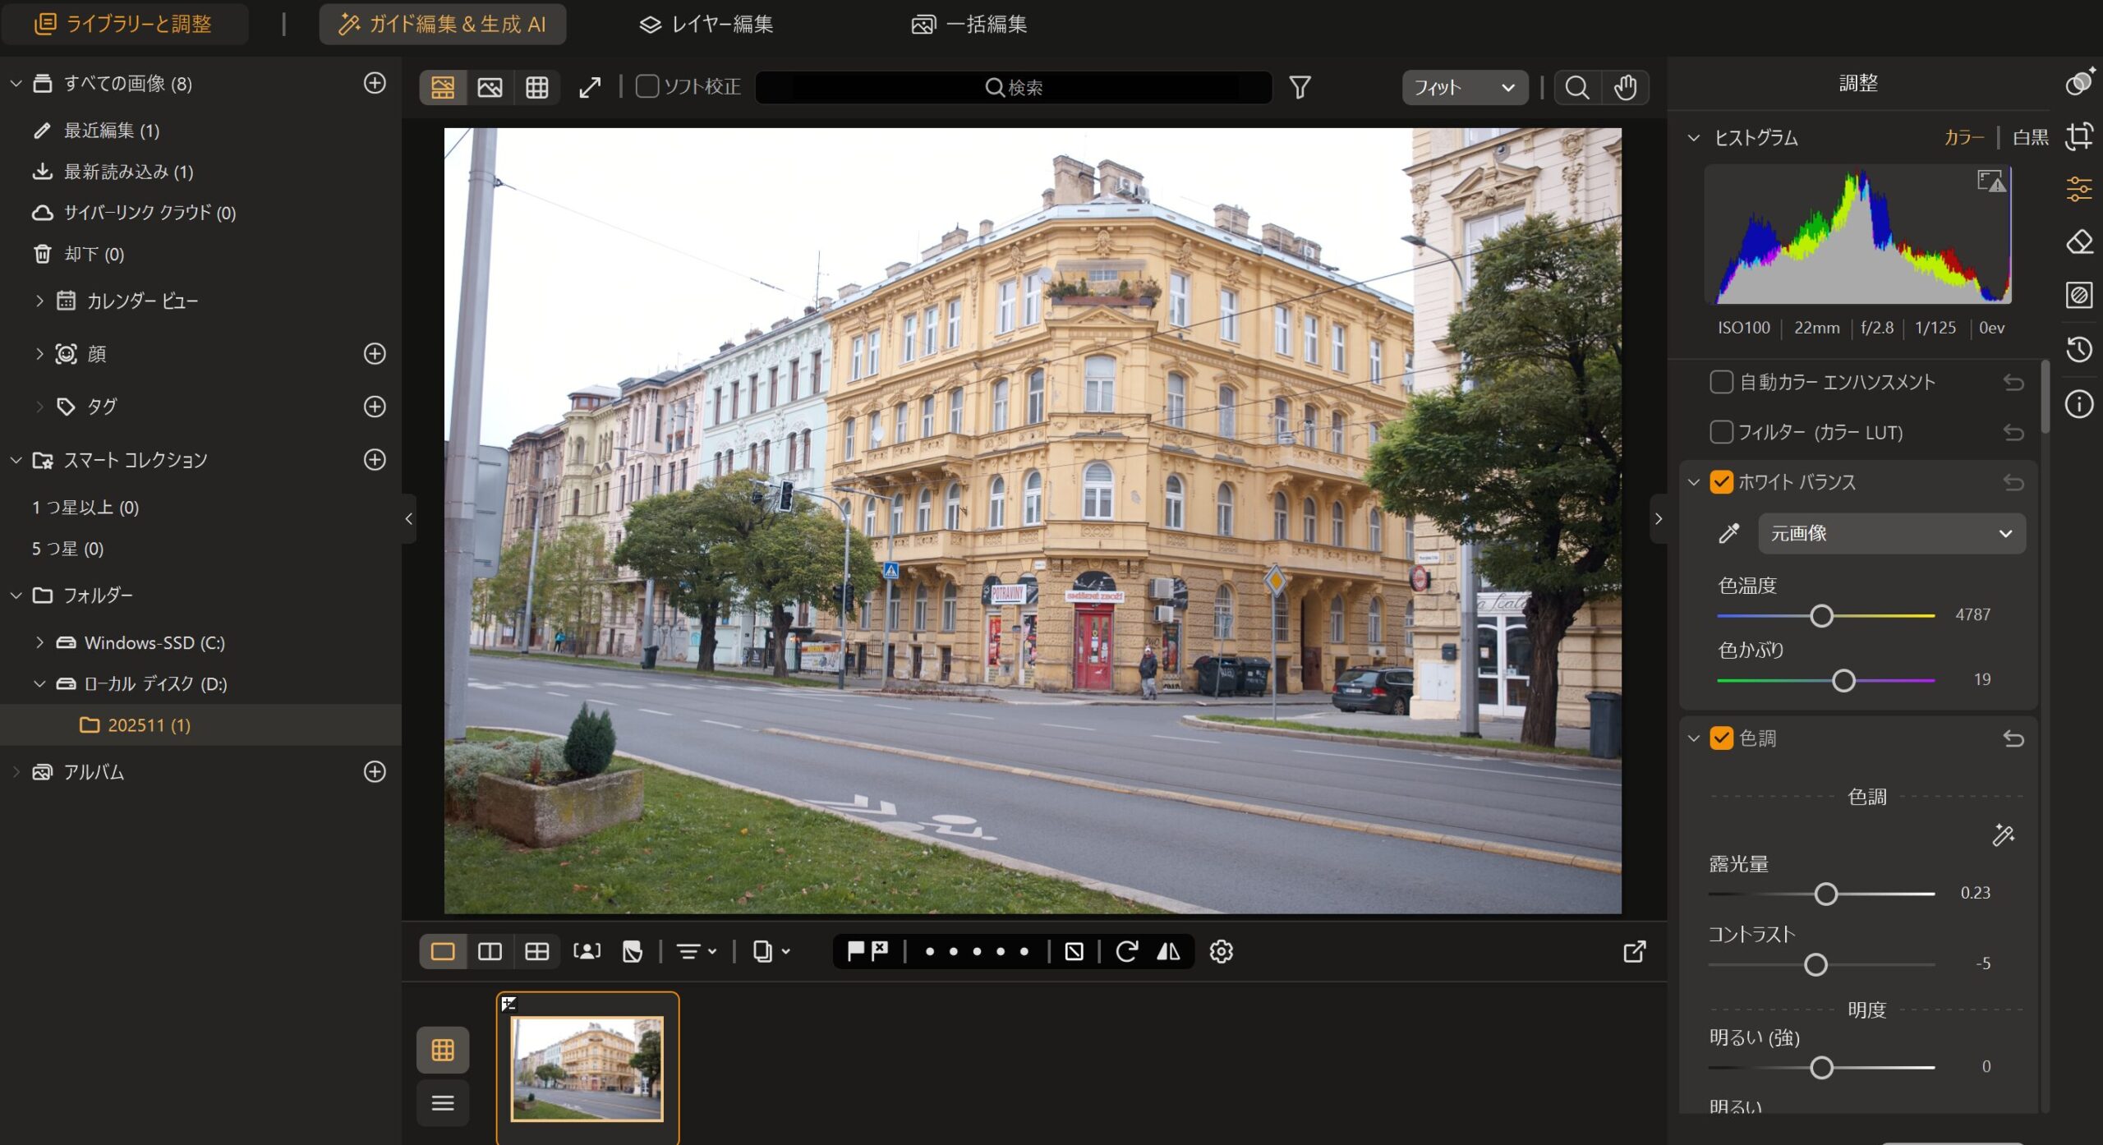Expand the アルバム section
This screenshot has height=1145, width=2103.
(16, 771)
